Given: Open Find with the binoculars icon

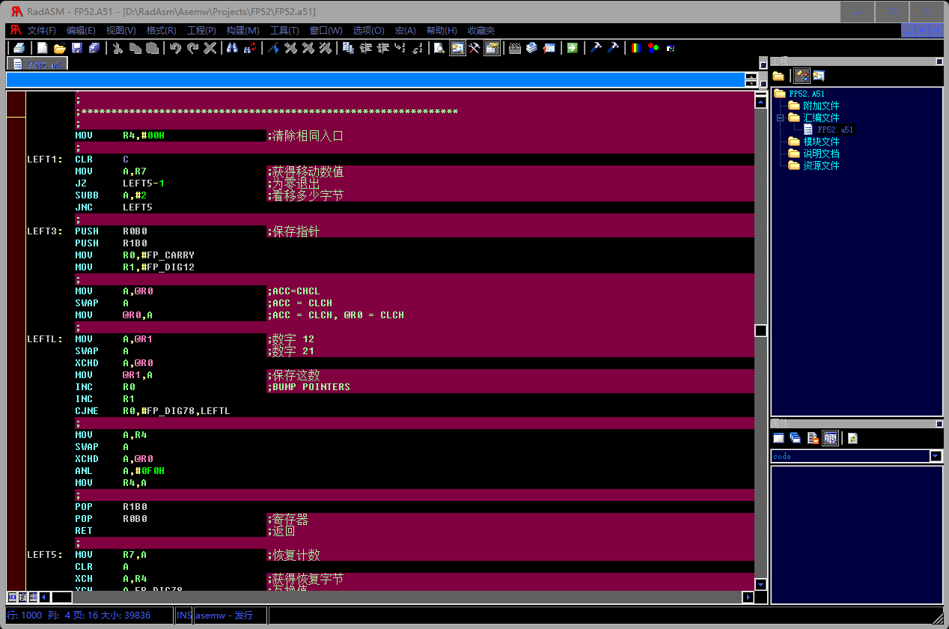Looking at the screenshot, I should (233, 48).
